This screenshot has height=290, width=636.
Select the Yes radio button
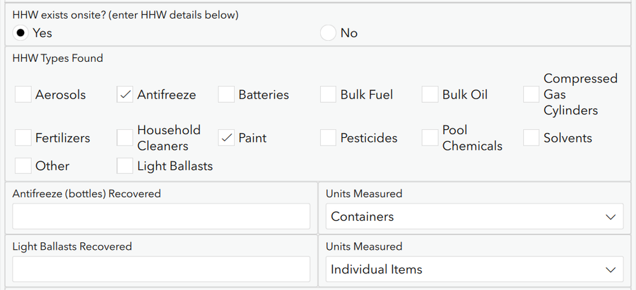[x=22, y=32]
